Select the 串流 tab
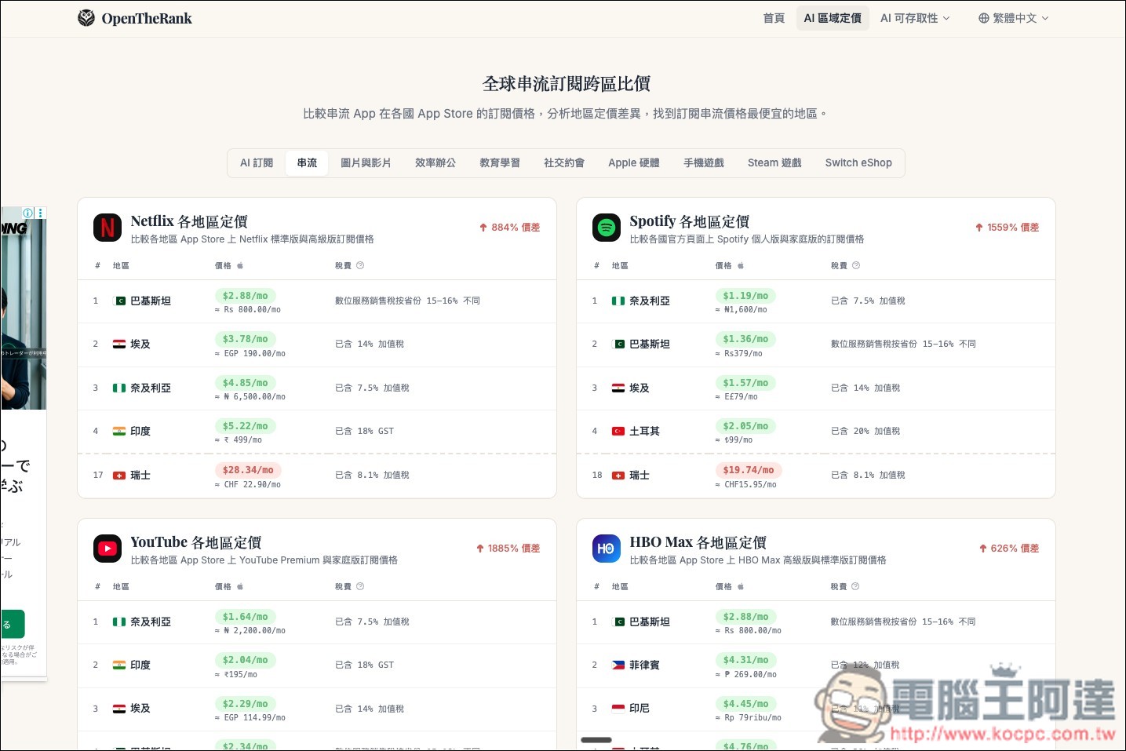 [307, 162]
